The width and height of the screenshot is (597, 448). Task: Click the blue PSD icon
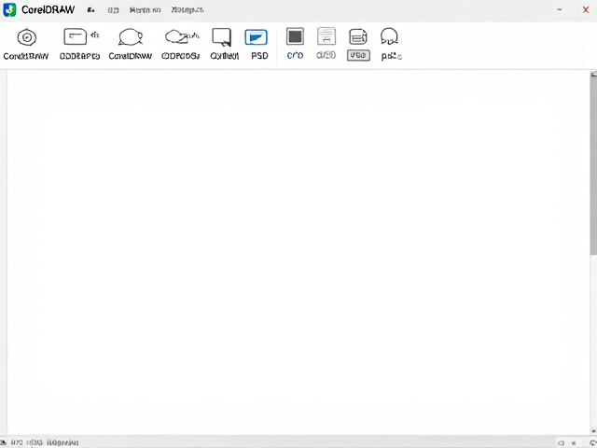pos(256,37)
